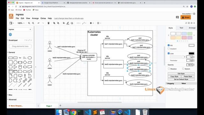
Task: Expand the Misc shapes section
Action: [10, 95]
